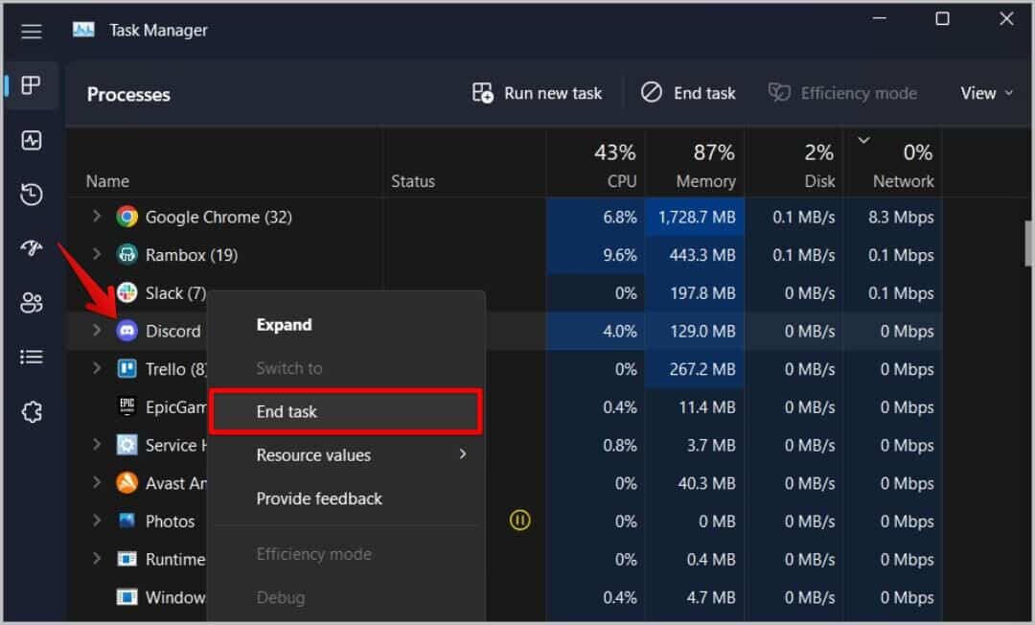This screenshot has height=625, width=1035.
Task: Open the App history tab in sidebar
Action: pyautogui.click(x=31, y=194)
